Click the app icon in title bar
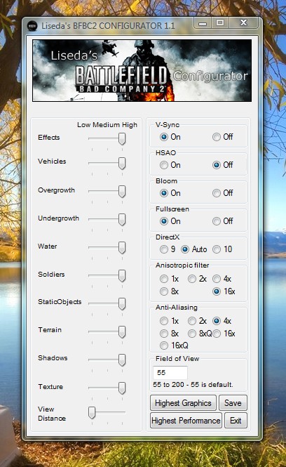 coord(32,25)
